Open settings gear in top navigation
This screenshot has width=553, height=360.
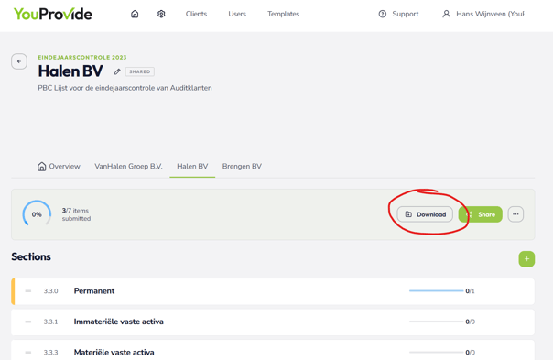[161, 14]
